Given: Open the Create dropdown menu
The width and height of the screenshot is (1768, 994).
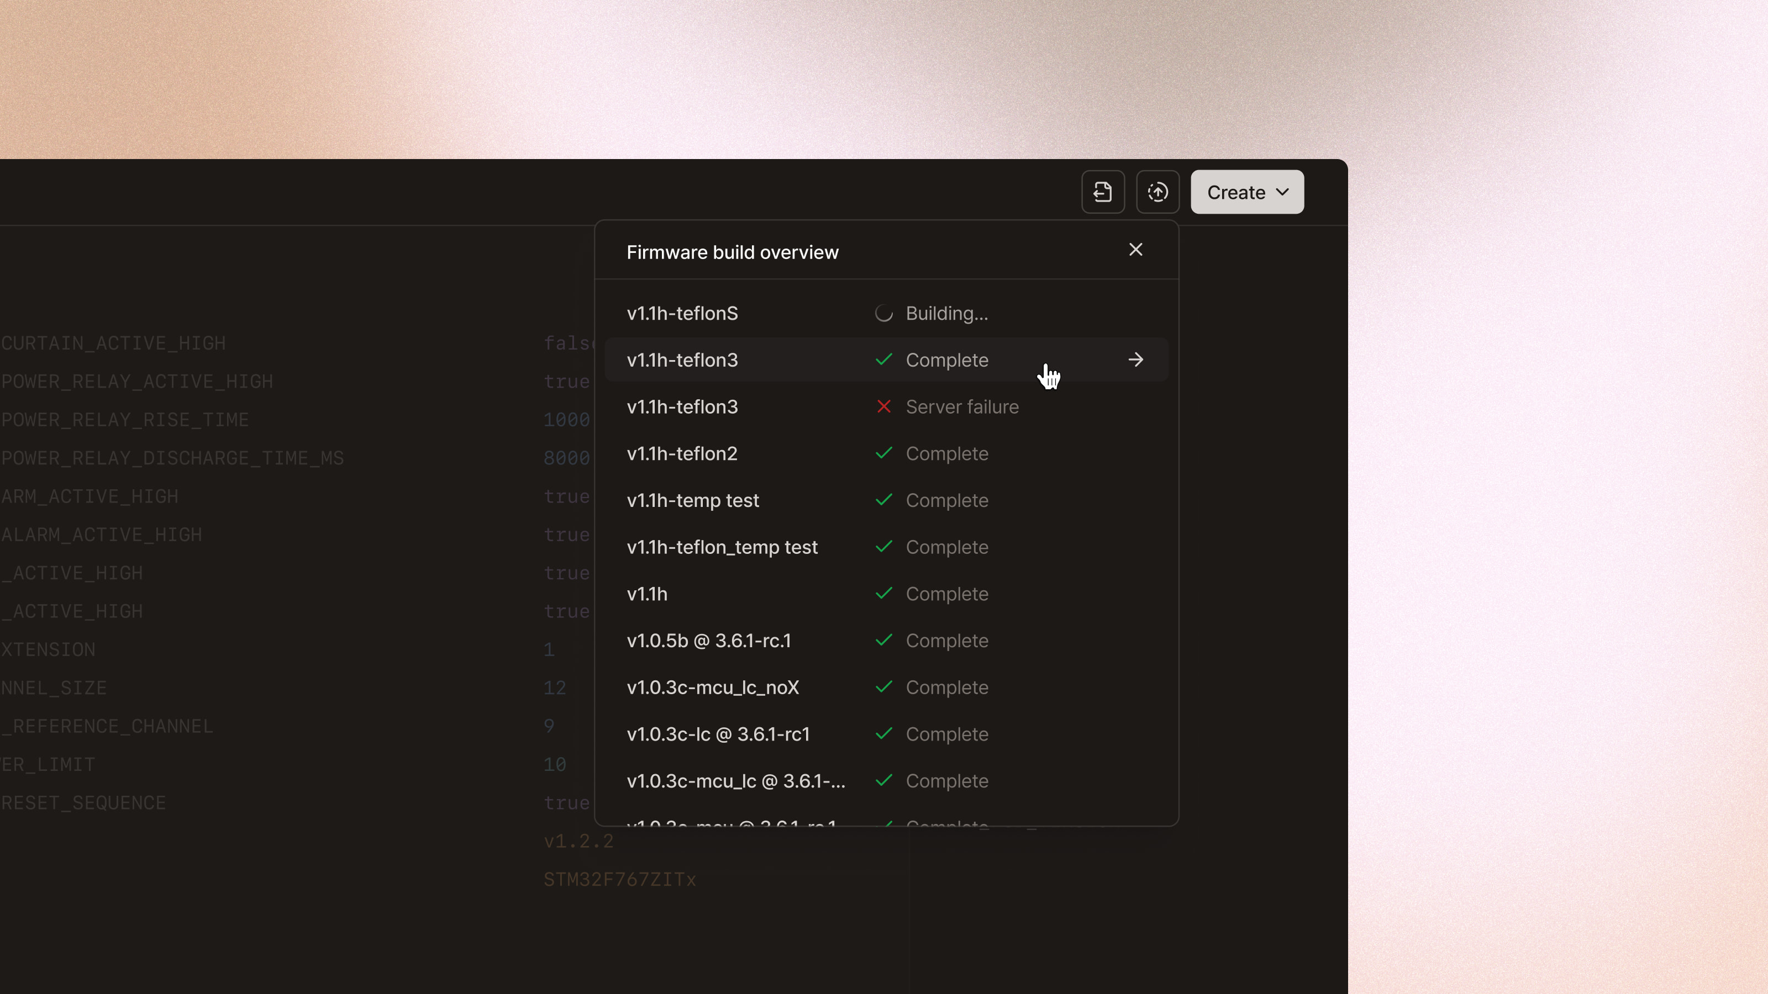Looking at the screenshot, I should (x=1246, y=192).
